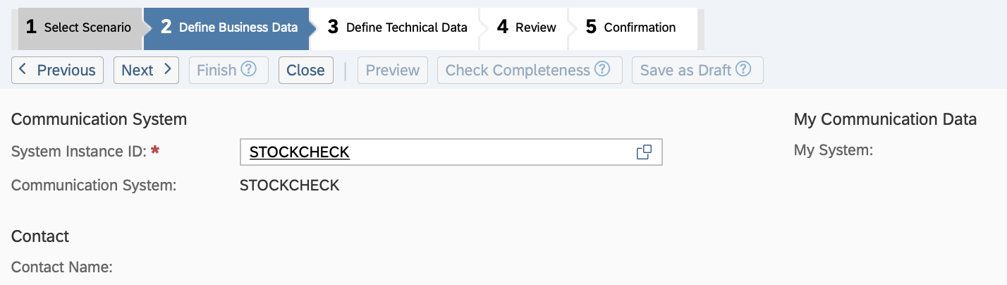Close the wizard with Close button
The height and width of the screenshot is (285, 1007).
coord(305,71)
